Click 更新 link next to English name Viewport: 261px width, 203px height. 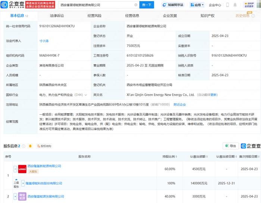tap(214, 95)
